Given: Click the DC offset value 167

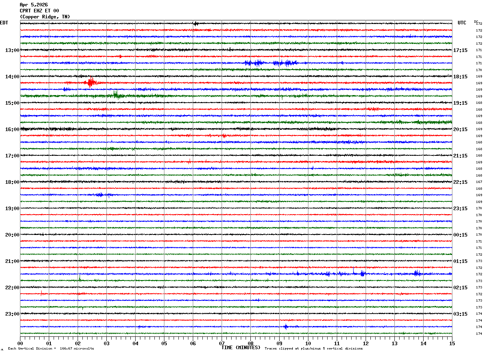Looking at the screenshot, I should pos(479,182).
